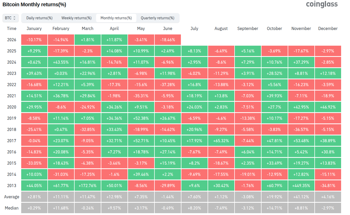
Task: Click the December column header
Action: 328,28
